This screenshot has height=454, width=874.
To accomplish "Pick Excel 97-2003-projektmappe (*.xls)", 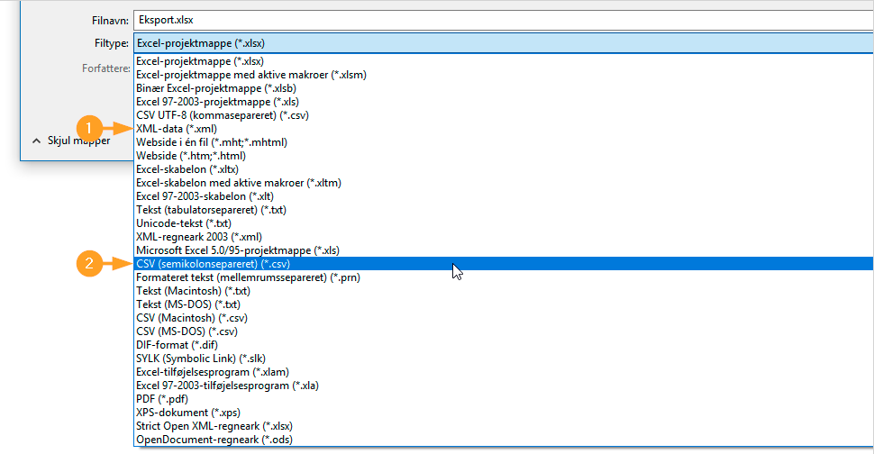I will (x=504, y=102).
